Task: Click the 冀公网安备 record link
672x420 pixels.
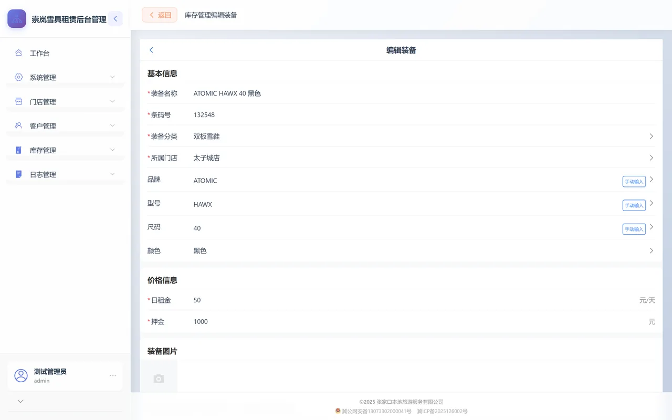Action: pos(376,411)
